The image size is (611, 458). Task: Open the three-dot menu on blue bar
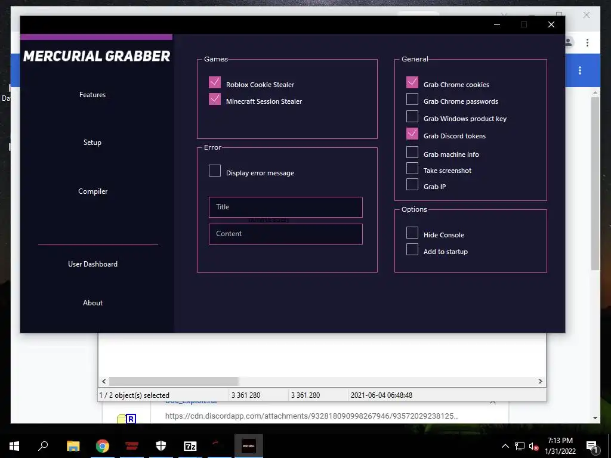point(580,70)
